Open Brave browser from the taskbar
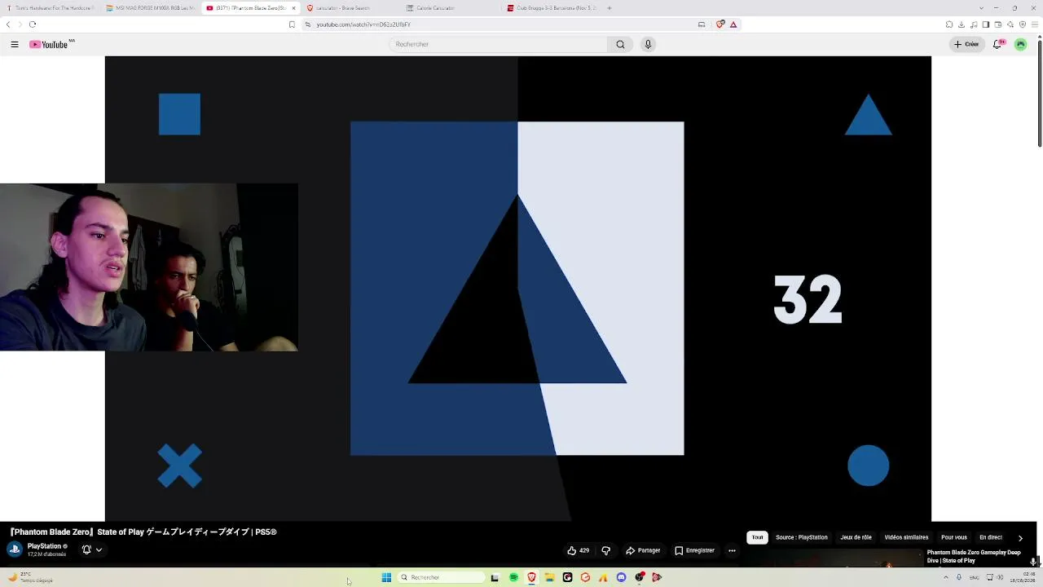This screenshot has height=587, width=1043. click(x=531, y=577)
